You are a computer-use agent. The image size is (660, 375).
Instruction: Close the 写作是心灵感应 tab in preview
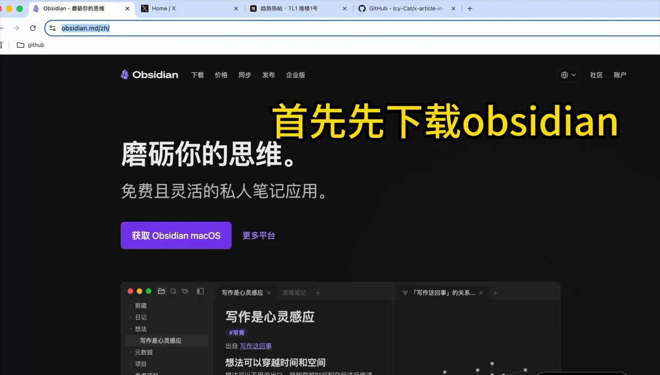[x=268, y=293]
